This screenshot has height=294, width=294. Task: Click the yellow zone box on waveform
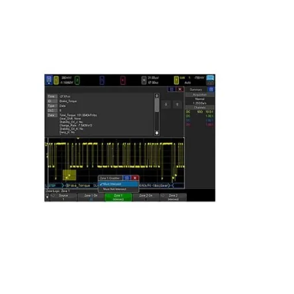point(69,175)
